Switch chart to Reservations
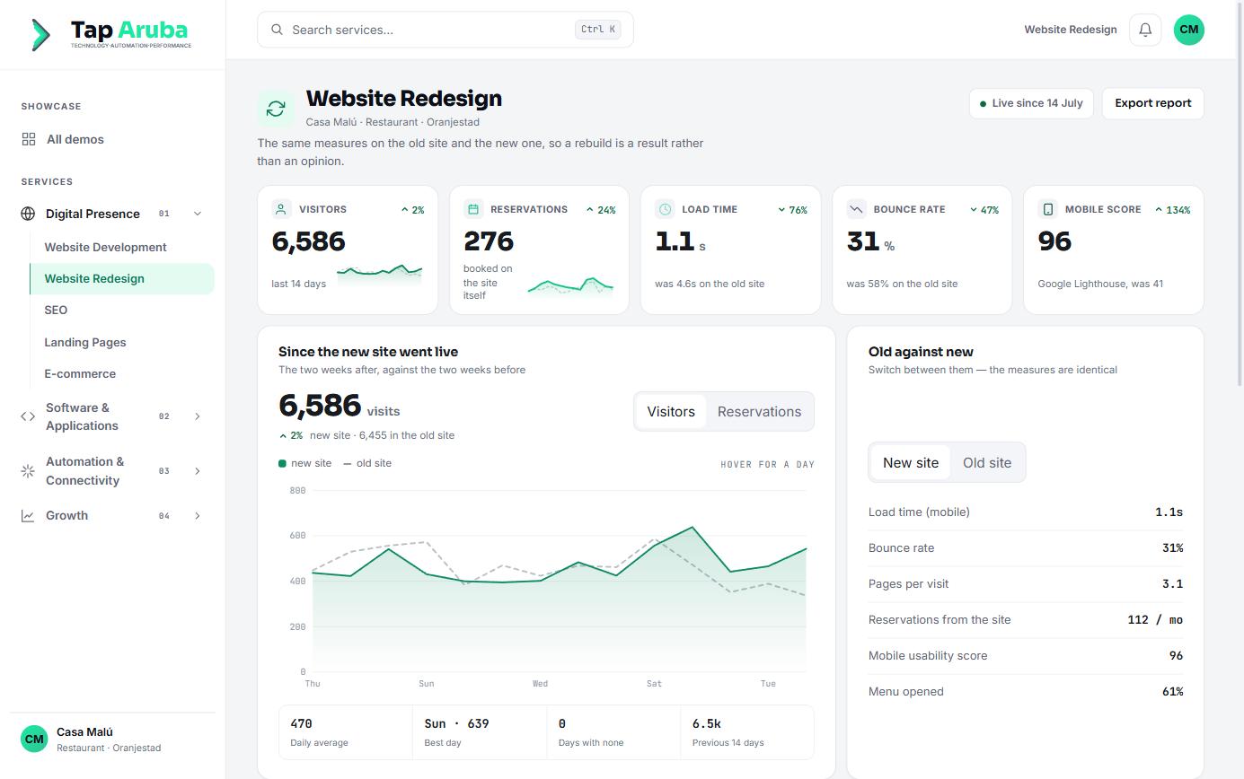The width and height of the screenshot is (1244, 779). [759, 412]
